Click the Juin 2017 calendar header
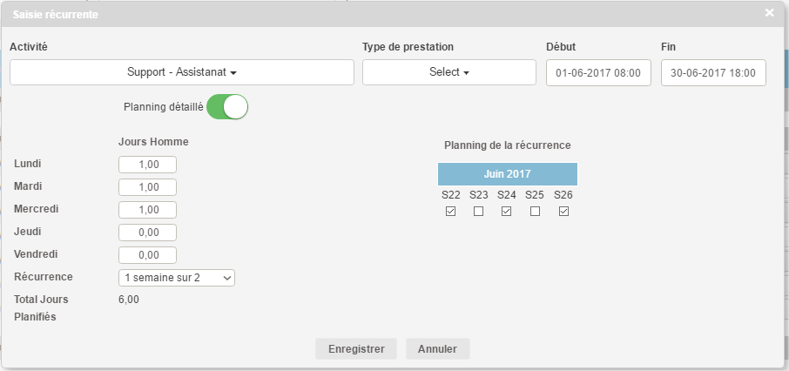 point(507,173)
